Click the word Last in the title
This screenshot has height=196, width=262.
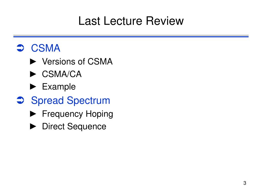89,21
